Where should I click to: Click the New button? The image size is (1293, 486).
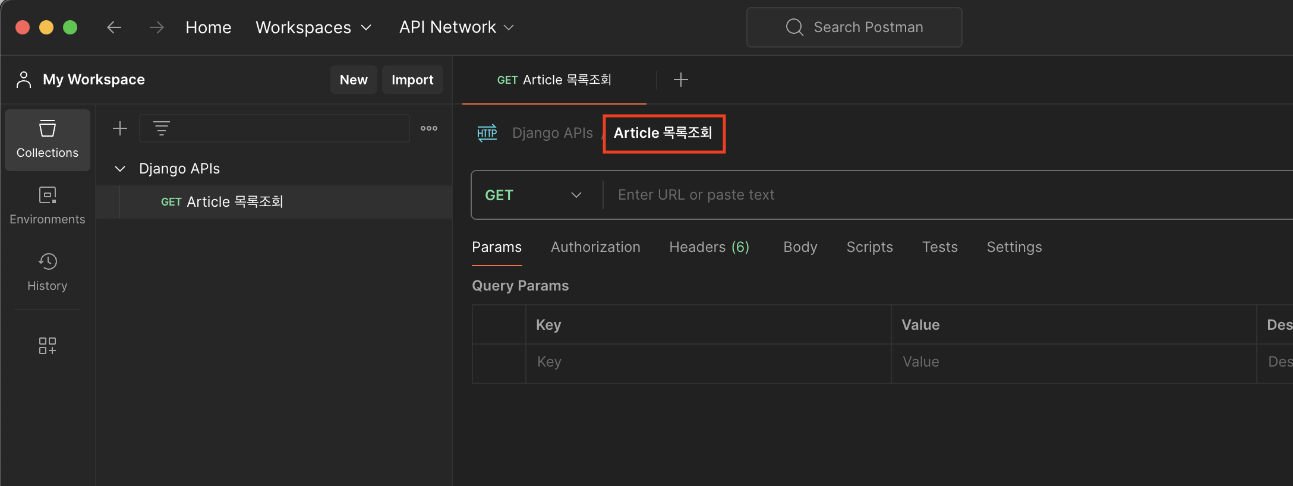pyautogui.click(x=354, y=80)
